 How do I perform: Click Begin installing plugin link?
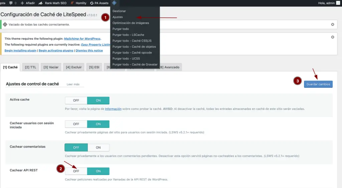(x=20, y=50)
